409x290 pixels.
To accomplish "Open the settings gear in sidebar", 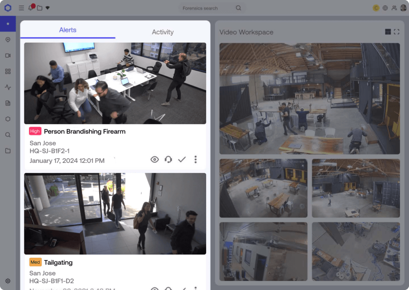I will (8, 281).
